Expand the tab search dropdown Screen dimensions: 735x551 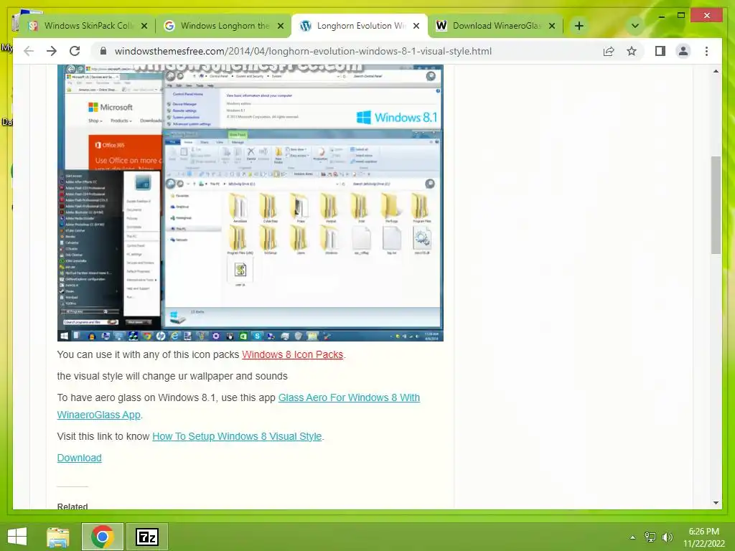pos(635,26)
